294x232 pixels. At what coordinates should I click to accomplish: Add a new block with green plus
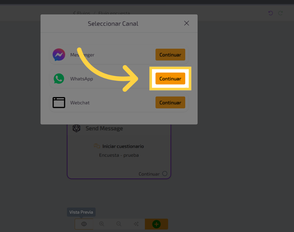[156, 224]
